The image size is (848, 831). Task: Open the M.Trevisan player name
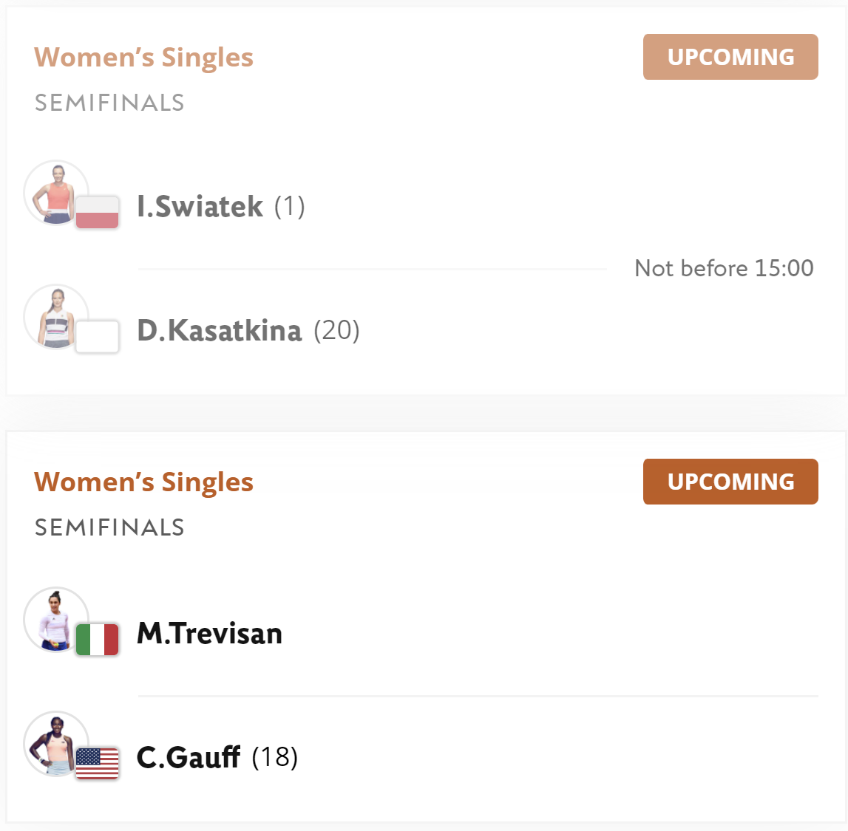(x=209, y=633)
